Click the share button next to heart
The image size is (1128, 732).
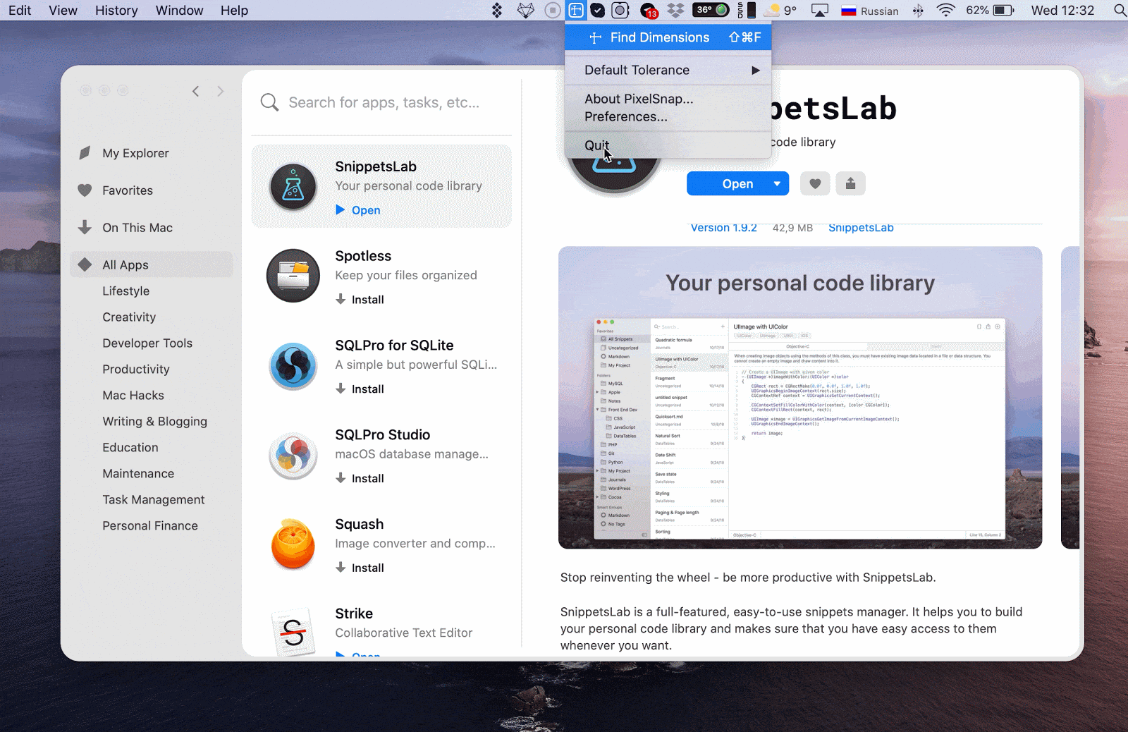tap(850, 184)
